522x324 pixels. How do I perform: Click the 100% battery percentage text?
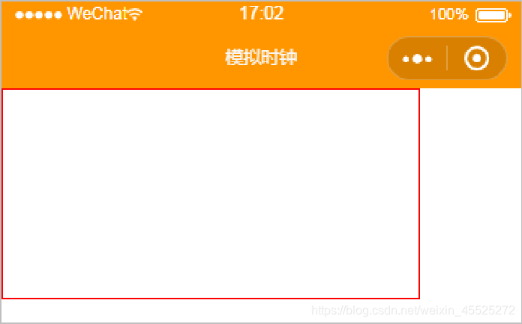tap(449, 14)
